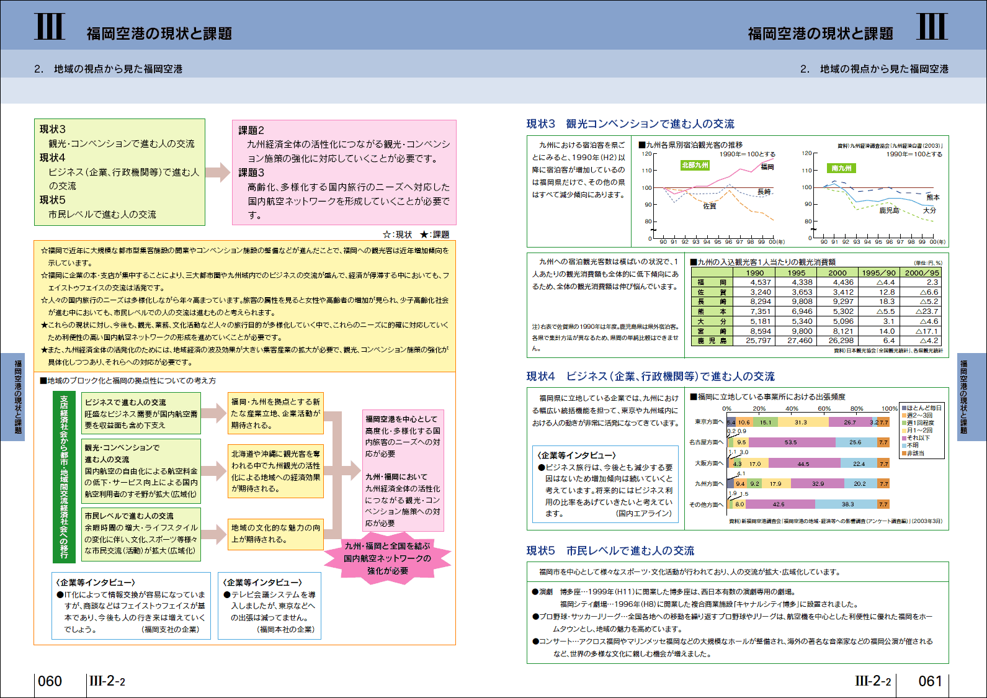987x698 pixels.
Task: Click the 月1〜2回 legend swatch
Action: pyautogui.click(x=904, y=430)
